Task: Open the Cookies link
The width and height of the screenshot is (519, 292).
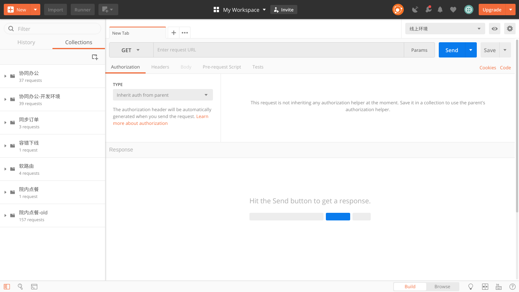Action: (487, 67)
